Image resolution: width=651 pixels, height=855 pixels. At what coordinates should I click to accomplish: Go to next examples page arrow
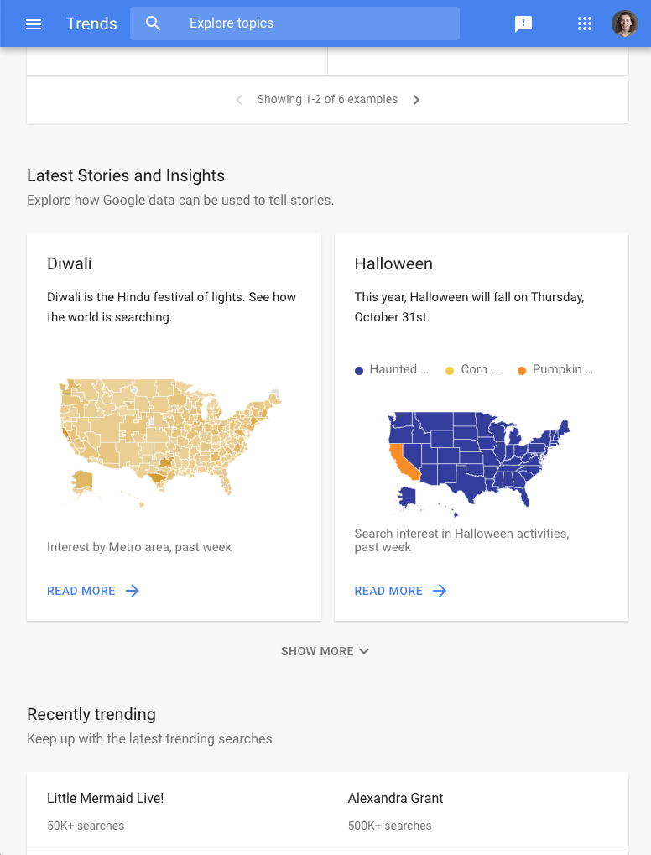click(416, 100)
